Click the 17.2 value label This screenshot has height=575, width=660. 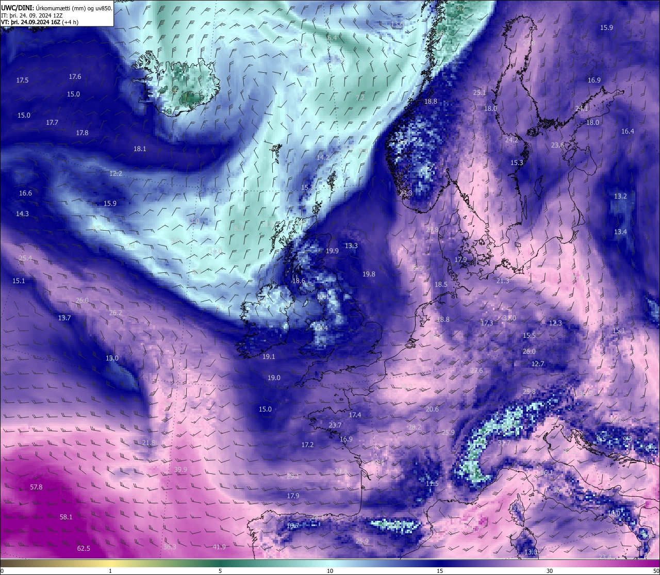[x=307, y=445]
